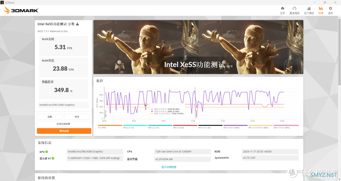Select the 性能差异 349.8 % value

point(63,89)
